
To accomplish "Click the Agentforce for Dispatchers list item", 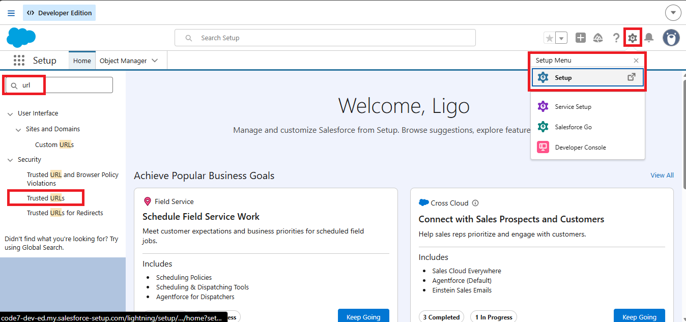I will [x=195, y=297].
